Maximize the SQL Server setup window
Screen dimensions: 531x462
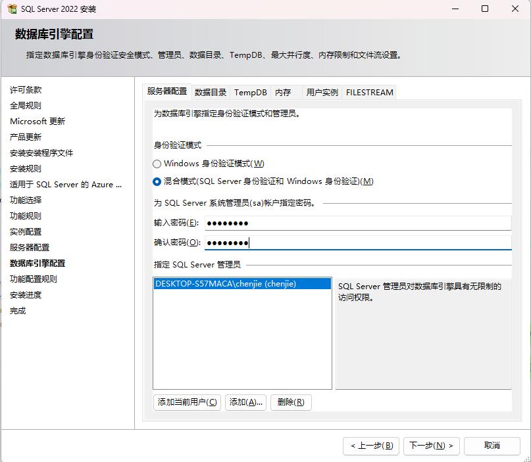point(485,9)
